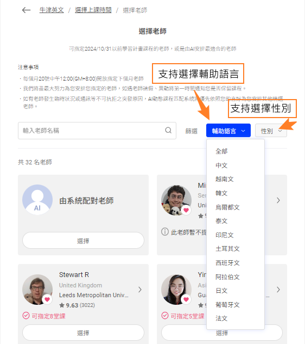
Task: Click the 由系統配對老師 label
Action: tap(86, 200)
